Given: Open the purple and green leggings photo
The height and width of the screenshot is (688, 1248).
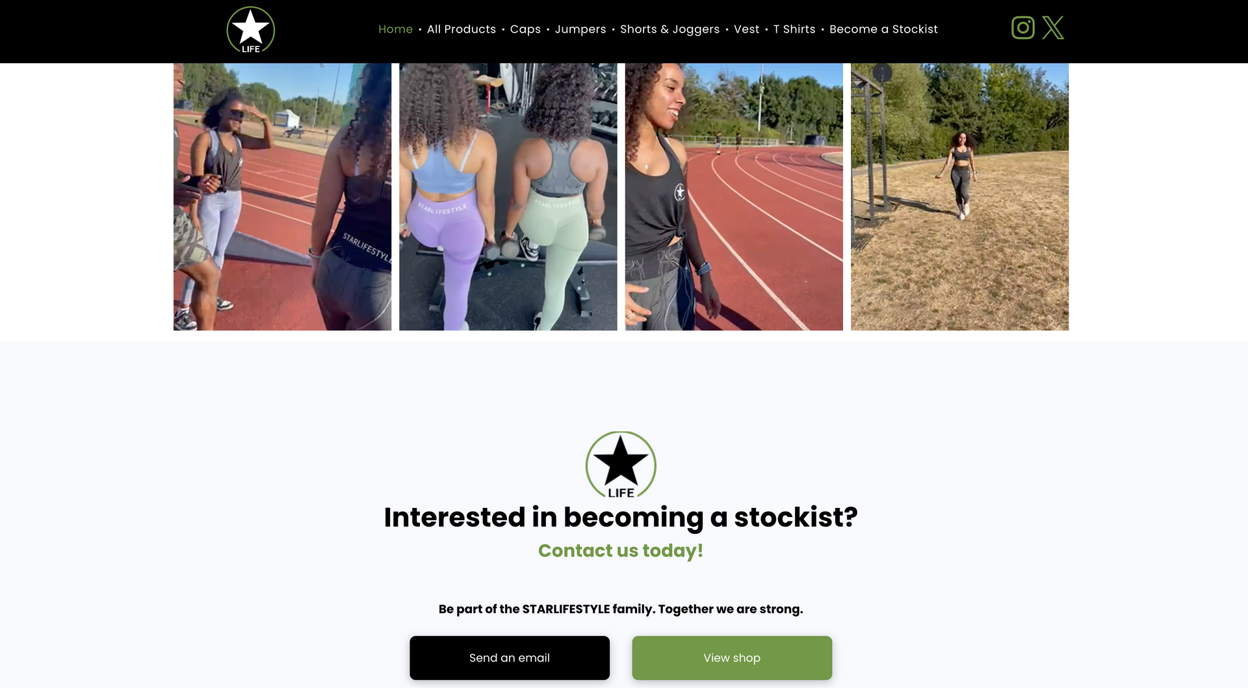Looking at the screenshot, I should (x=508, y=196).
